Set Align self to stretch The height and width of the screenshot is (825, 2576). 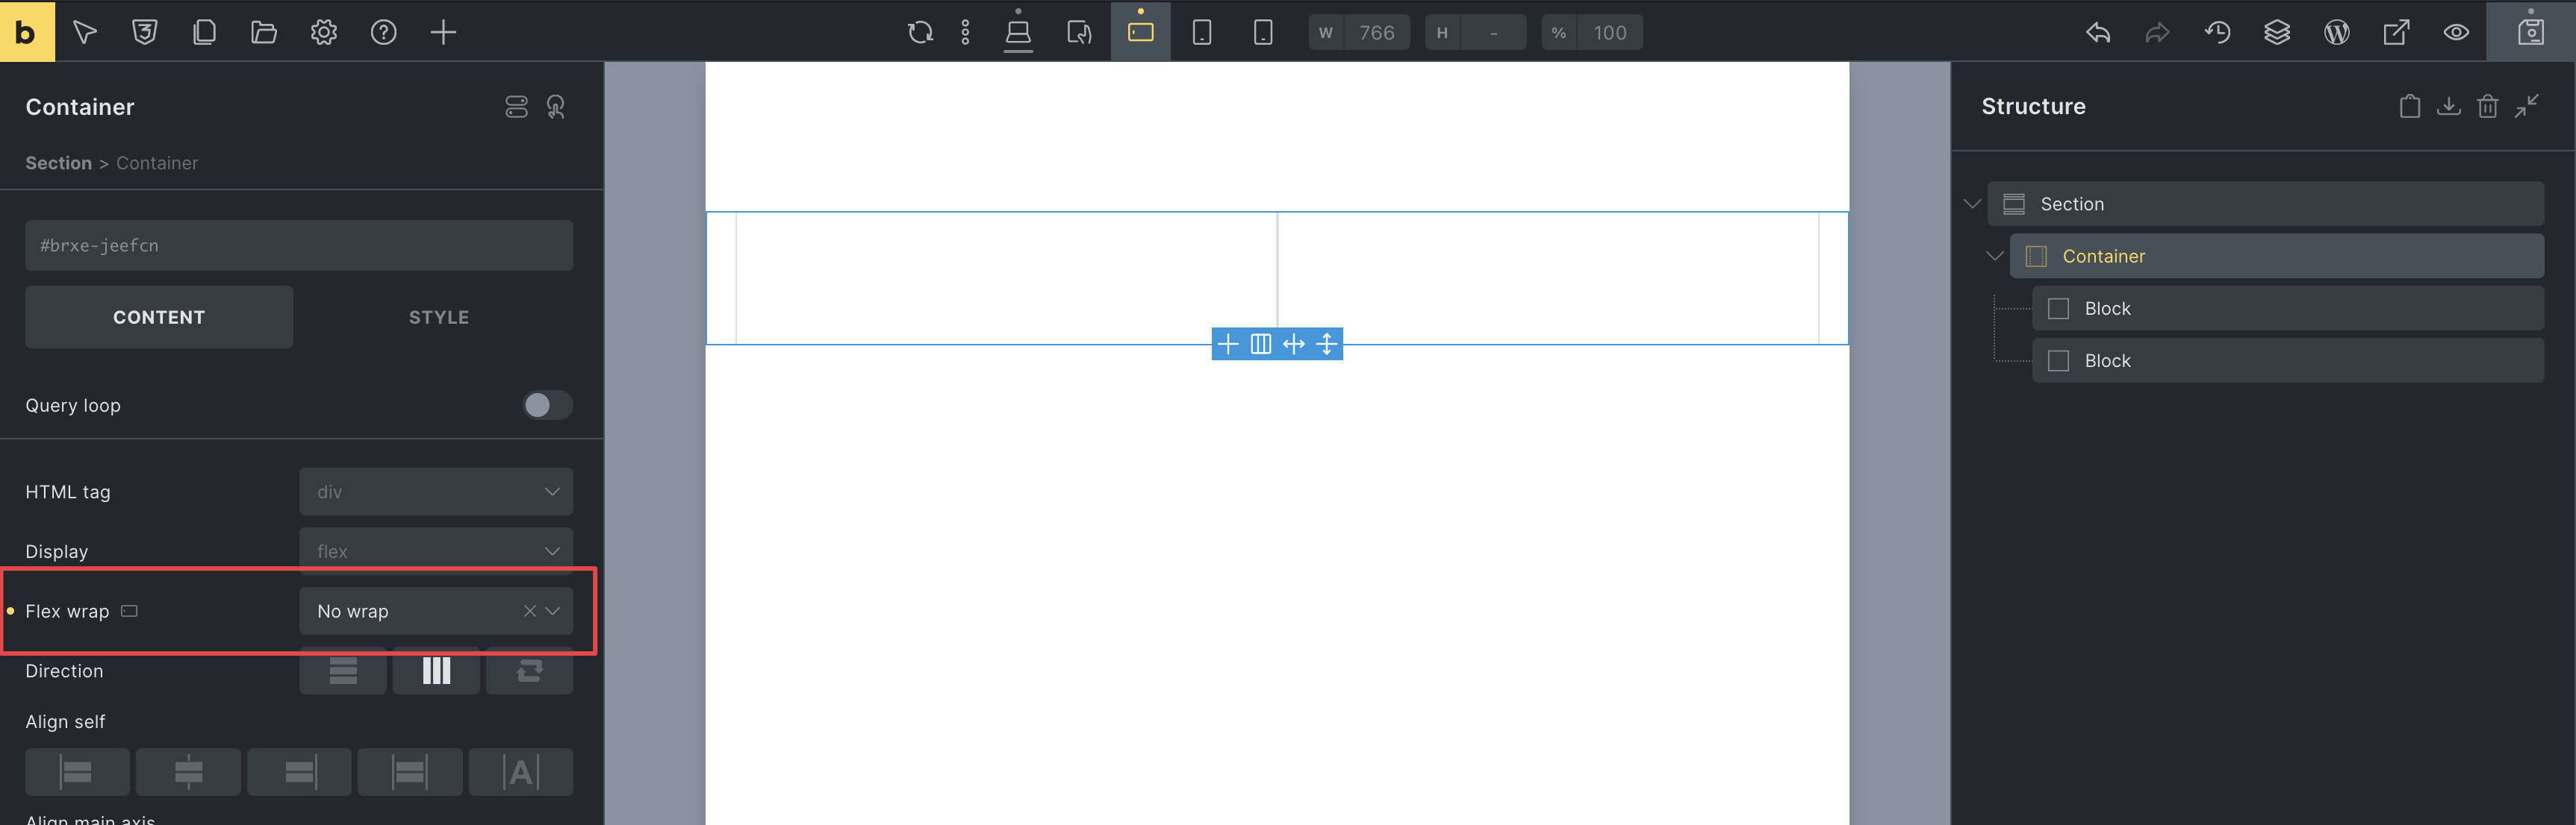click(410, 772)
